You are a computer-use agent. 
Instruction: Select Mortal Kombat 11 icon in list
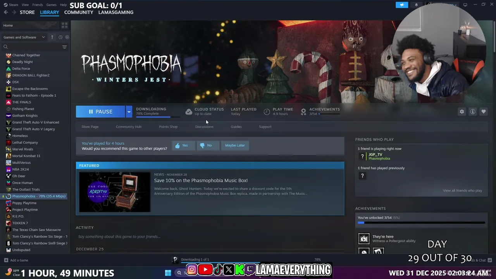tap(9, 156)
